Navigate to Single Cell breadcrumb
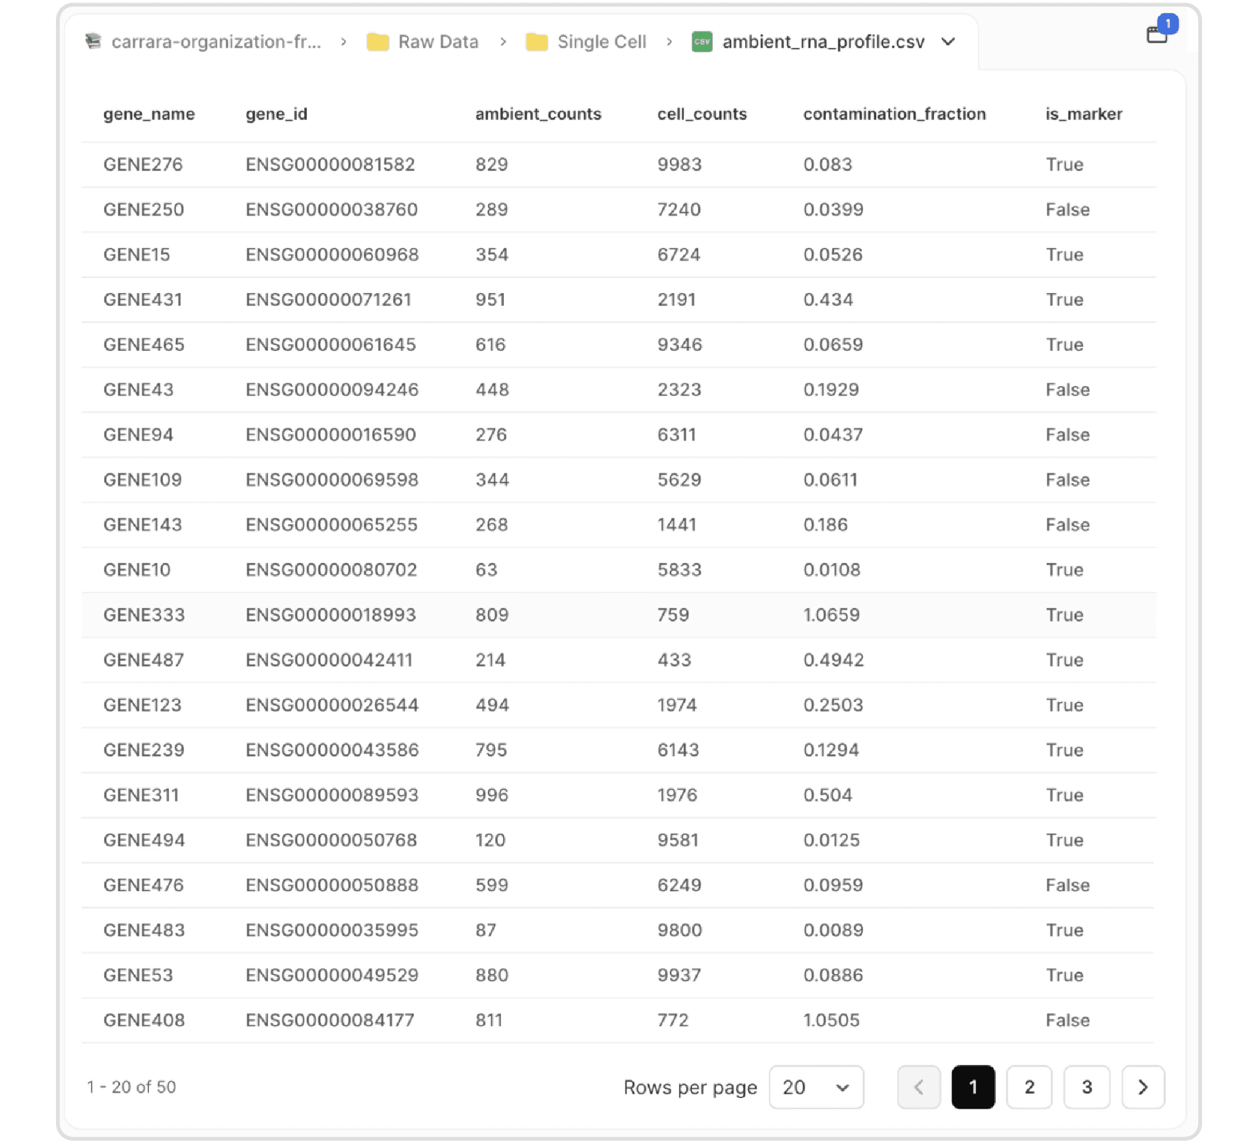This screenshot has width=1258, height=1144. click(x=601, y=42)
